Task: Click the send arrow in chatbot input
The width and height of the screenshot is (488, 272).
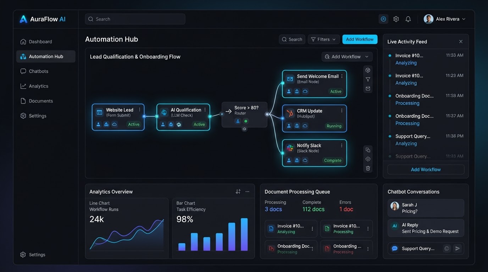Action: pyautogui.click(x=457, y=249)
